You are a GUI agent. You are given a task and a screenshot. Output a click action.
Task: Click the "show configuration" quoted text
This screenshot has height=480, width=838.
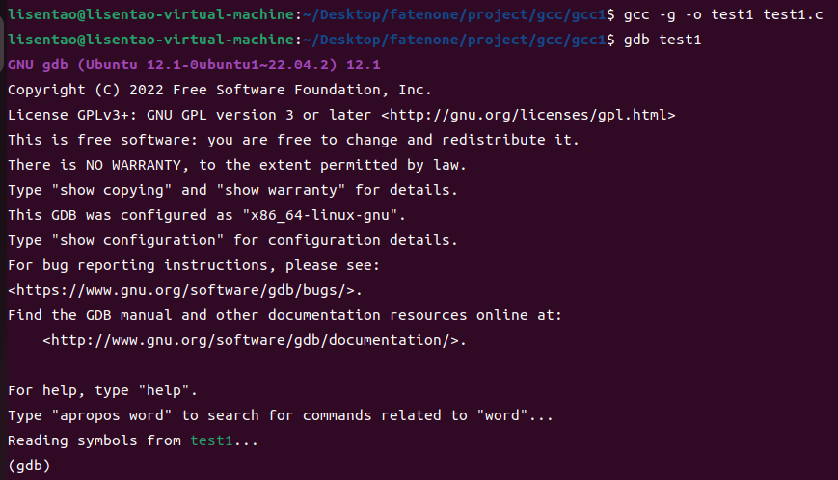tap(137, 240)
